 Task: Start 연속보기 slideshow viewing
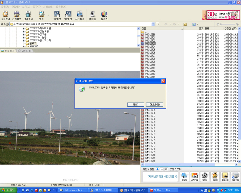pos(28,15)
